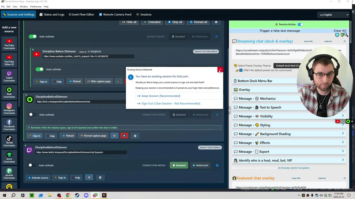
Task: Click the Kick chat URL input field
Action: pyautogui.click(x=82, y=102)
